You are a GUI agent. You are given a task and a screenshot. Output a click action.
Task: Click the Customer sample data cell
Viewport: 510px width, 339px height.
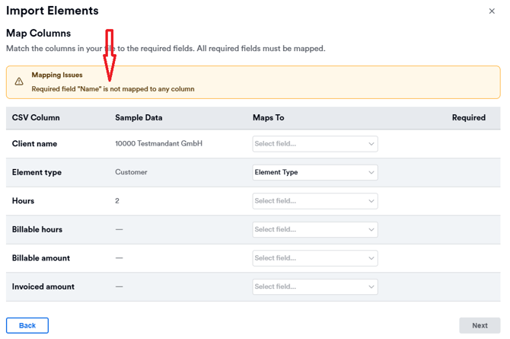[x=131, y=172]
